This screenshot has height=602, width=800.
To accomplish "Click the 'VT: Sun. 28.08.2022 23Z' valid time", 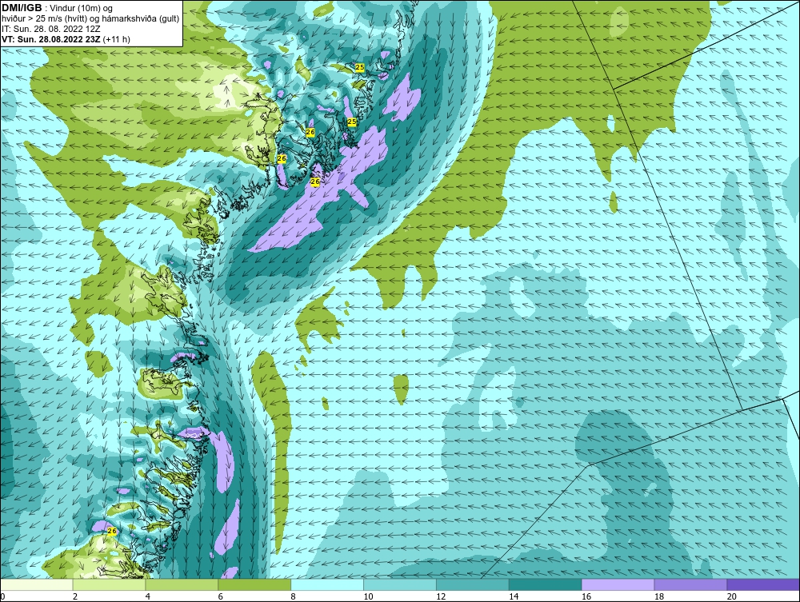I will click(51, 39).
